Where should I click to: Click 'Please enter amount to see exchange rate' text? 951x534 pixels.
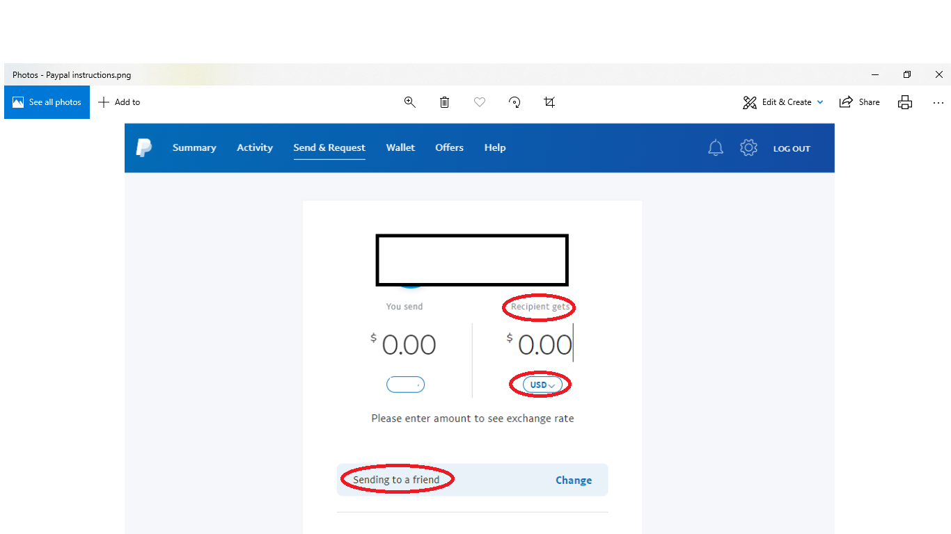point(473,419)
